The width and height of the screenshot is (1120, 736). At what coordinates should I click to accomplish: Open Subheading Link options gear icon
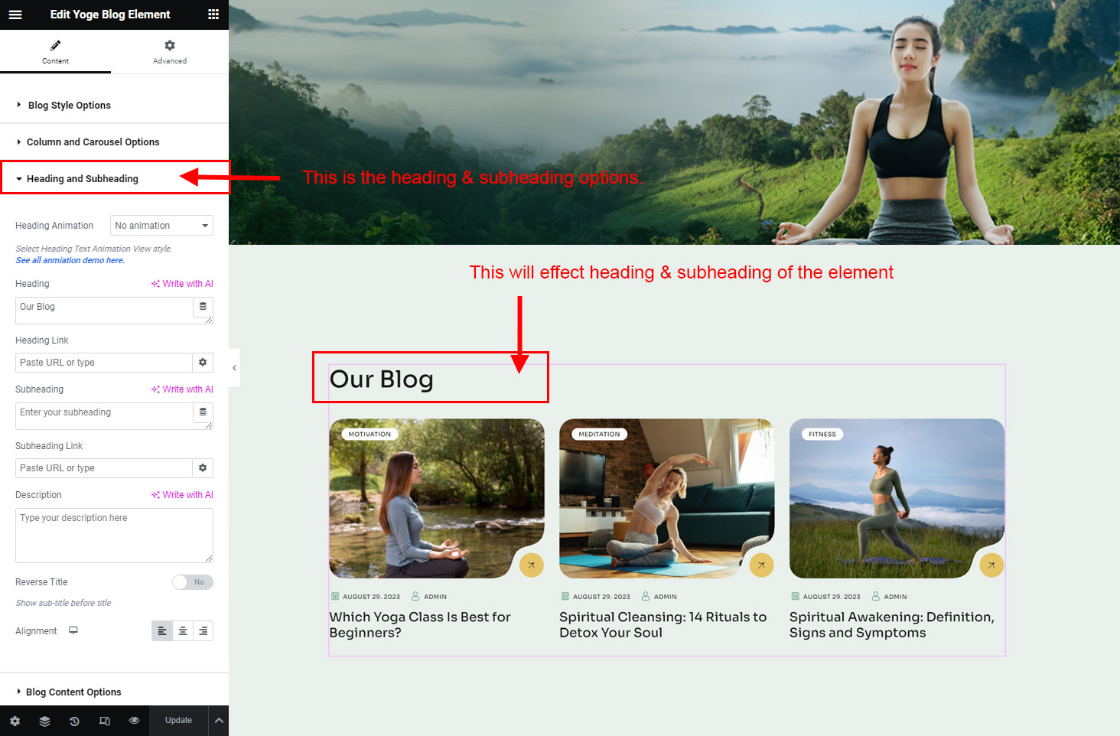point(203,468)
